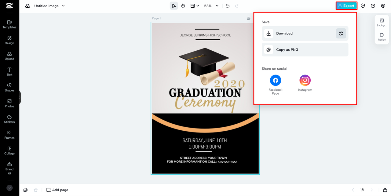Screen dimensions: 391x196
Task: Open the Stickers panel
Action: pyautogui.click(x=9, y=119)
